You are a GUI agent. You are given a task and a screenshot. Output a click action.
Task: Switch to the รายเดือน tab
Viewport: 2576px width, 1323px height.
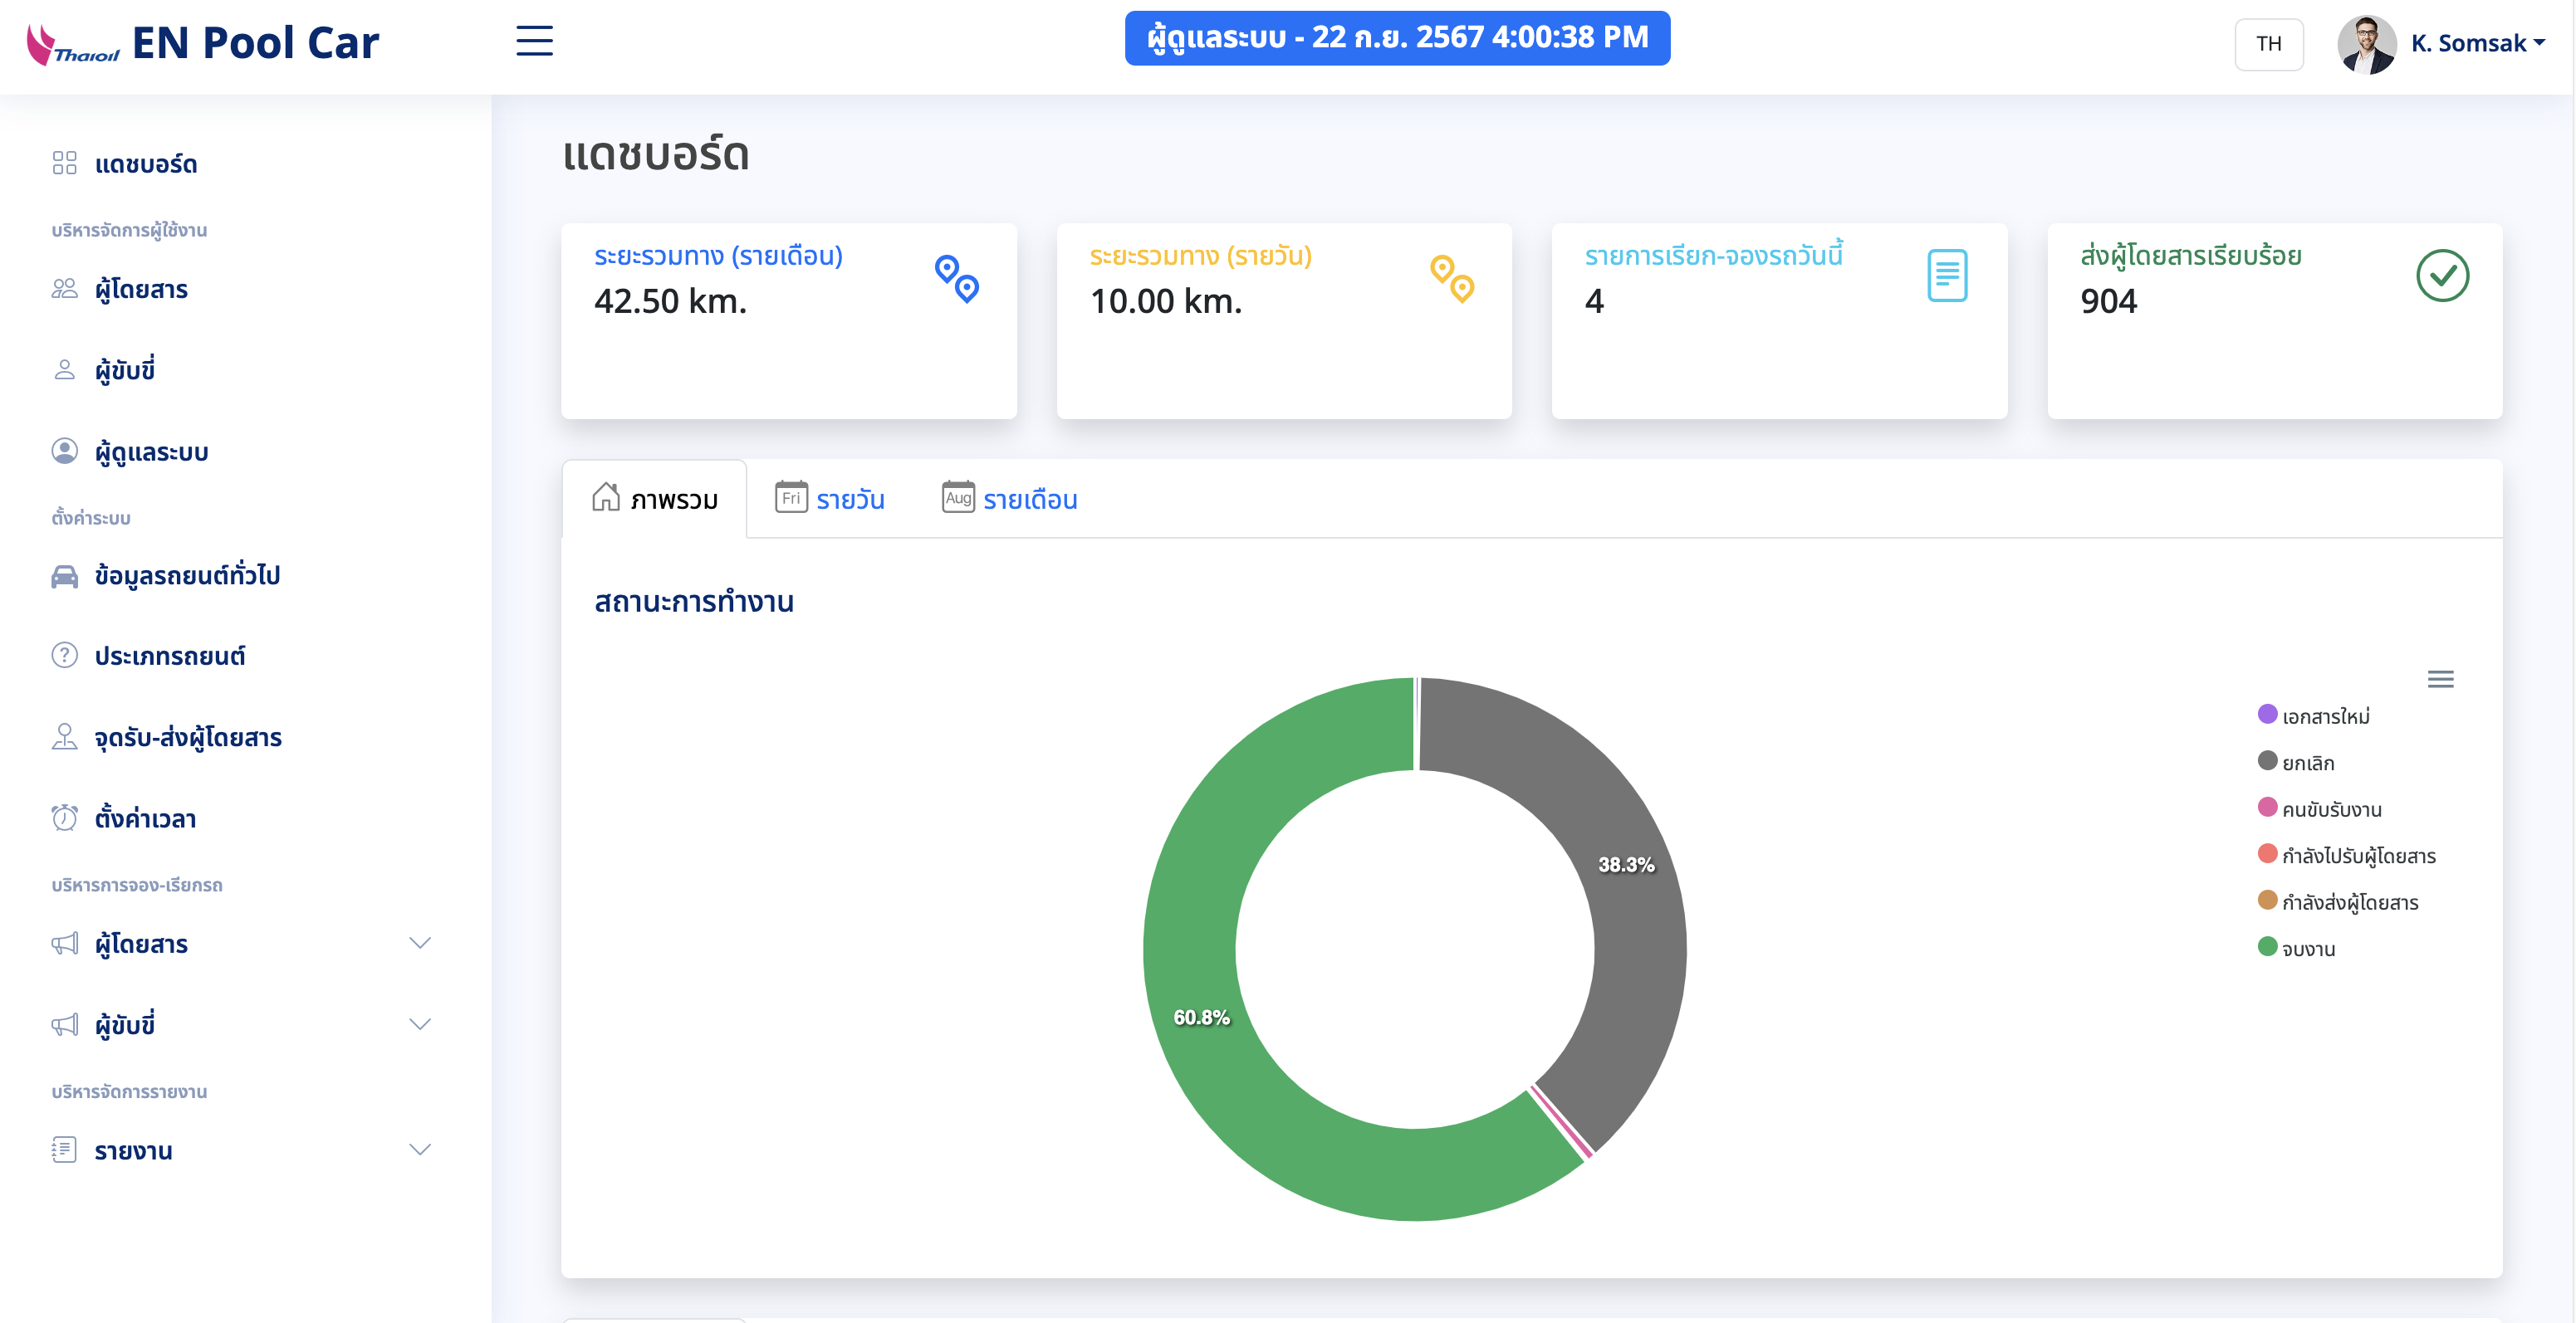point(1010,499)
